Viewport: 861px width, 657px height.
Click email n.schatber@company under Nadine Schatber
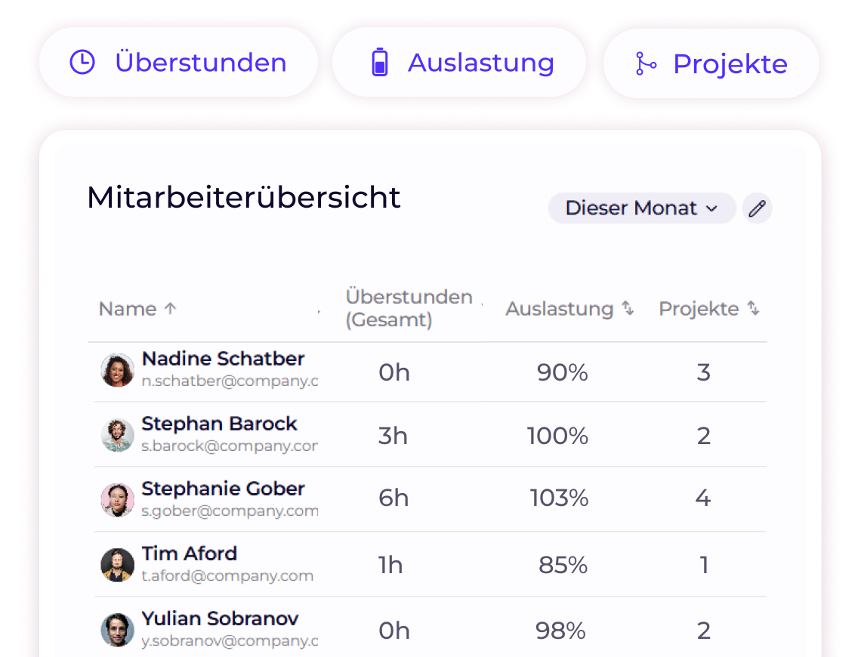click(x=230, y=381)
